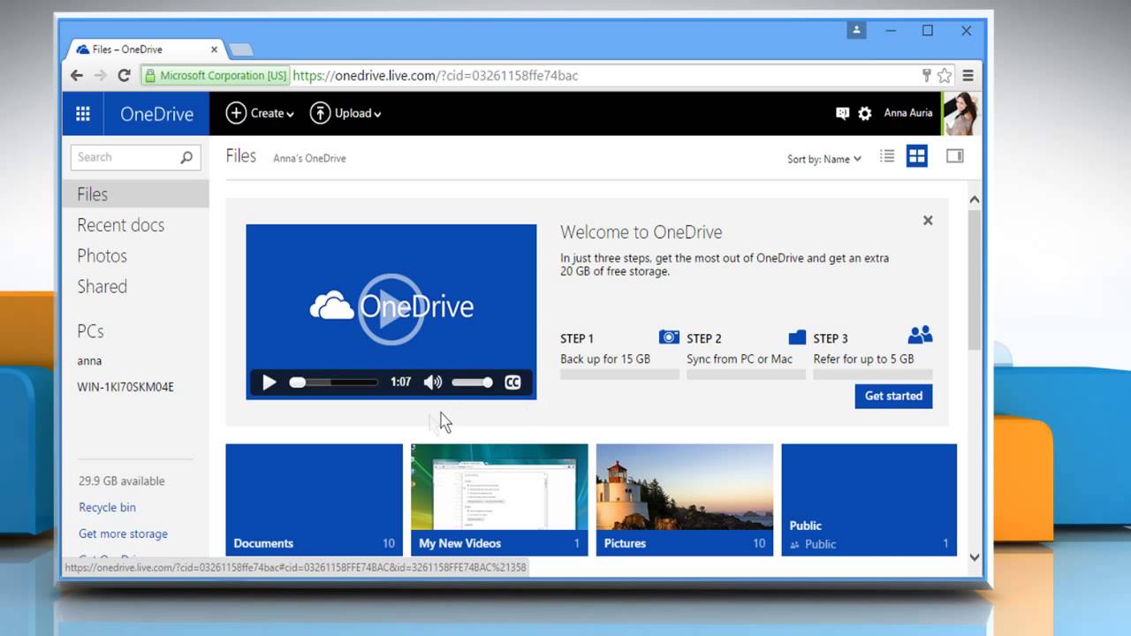Adjust the video volume slider
Viewport: 1131px width, 636px height.
[473, 382]
